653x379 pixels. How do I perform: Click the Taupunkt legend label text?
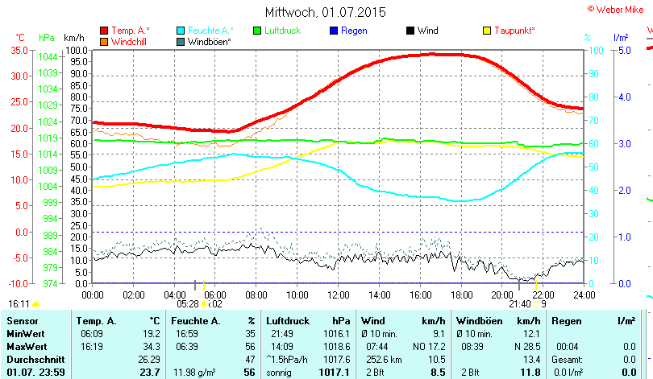pyautogui.click(x=514, y=31)
